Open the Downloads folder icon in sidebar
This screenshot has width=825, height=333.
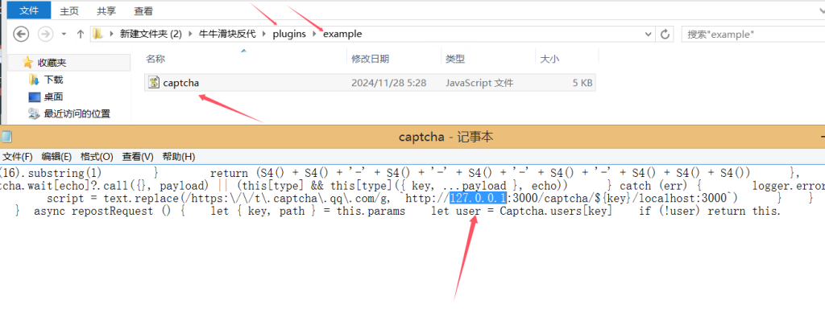[x=34, y=80]
